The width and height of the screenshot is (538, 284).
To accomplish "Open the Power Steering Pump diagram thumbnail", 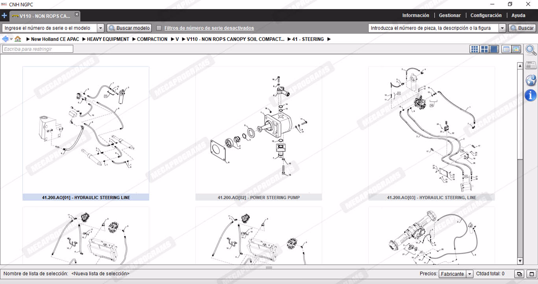I will [258, 130].
